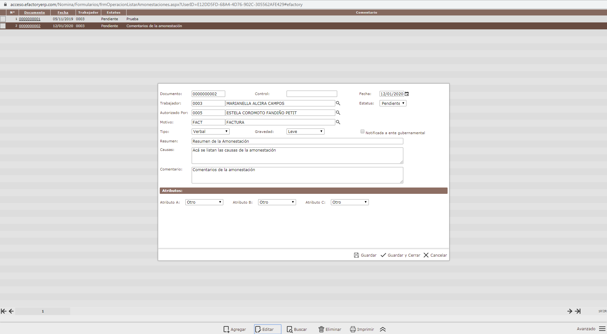Click Estatus column header
Image resolution: width=607 pixels, height=334 pixels.
tap(114, 13)
